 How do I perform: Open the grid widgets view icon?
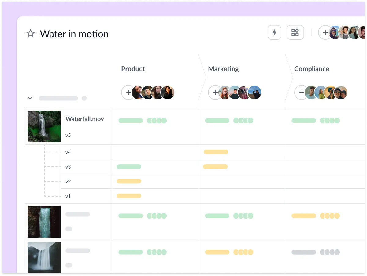tap(295, 32)
